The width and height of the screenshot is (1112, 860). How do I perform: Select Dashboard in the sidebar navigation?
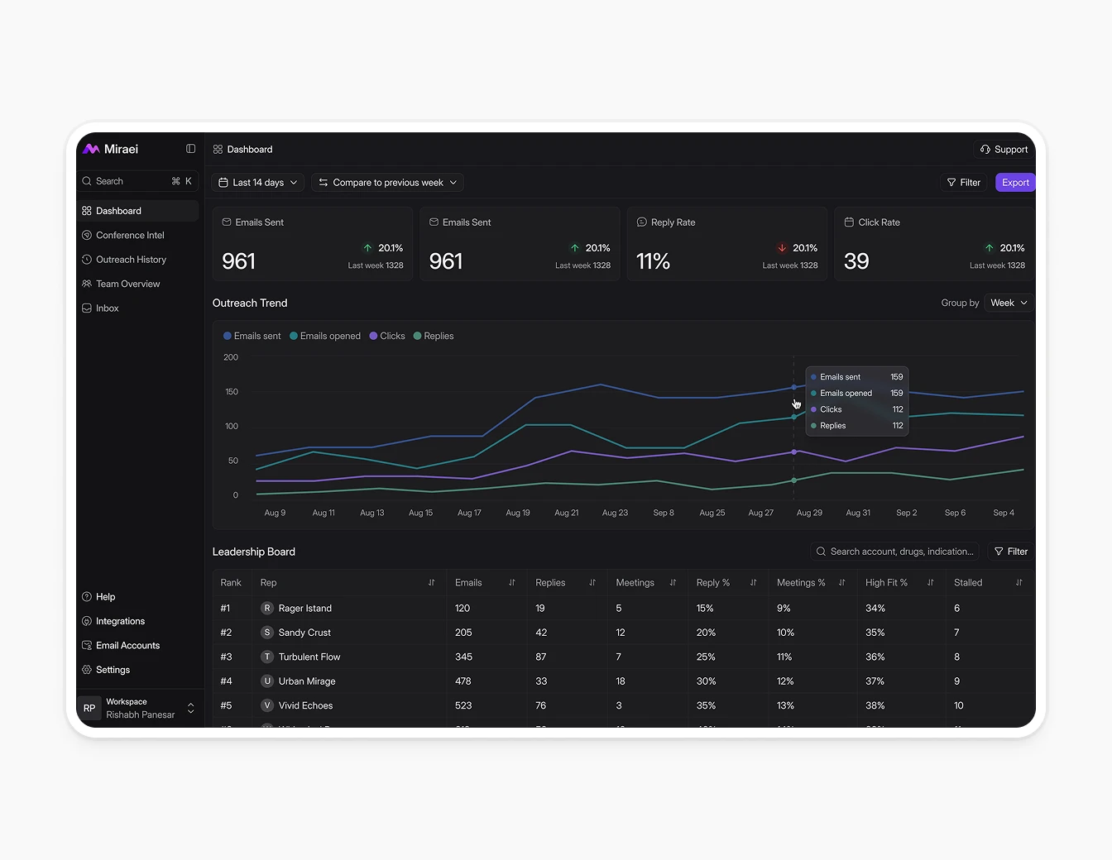119,210
